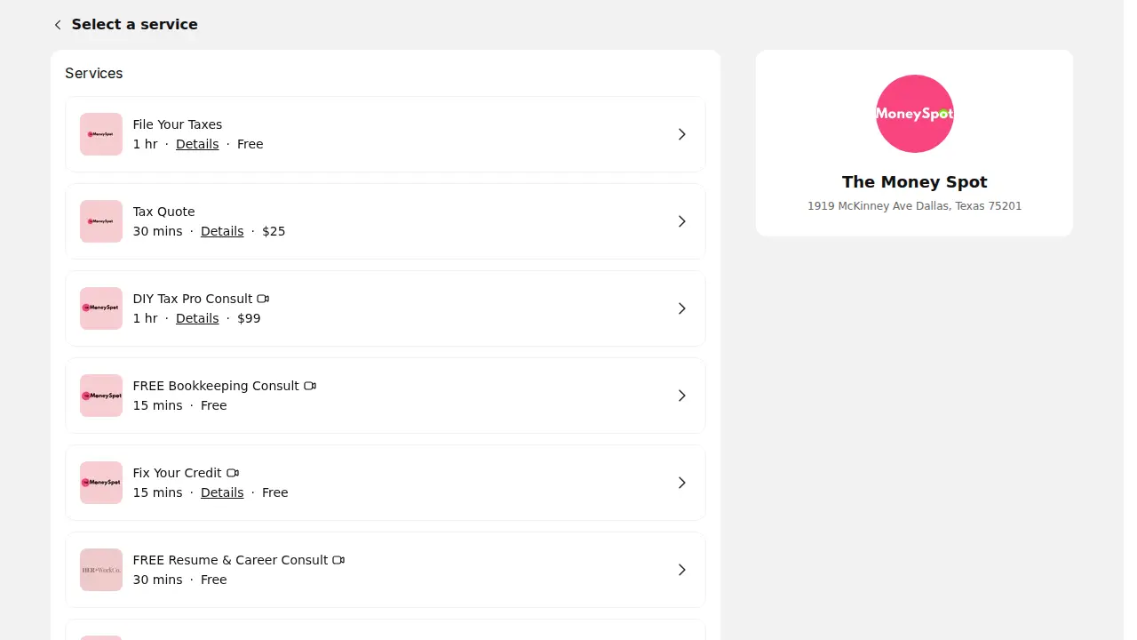This screenshot has height=640, width=1137.
Task: Click the $25 price on Tax Quote
Action: point(274,231)
